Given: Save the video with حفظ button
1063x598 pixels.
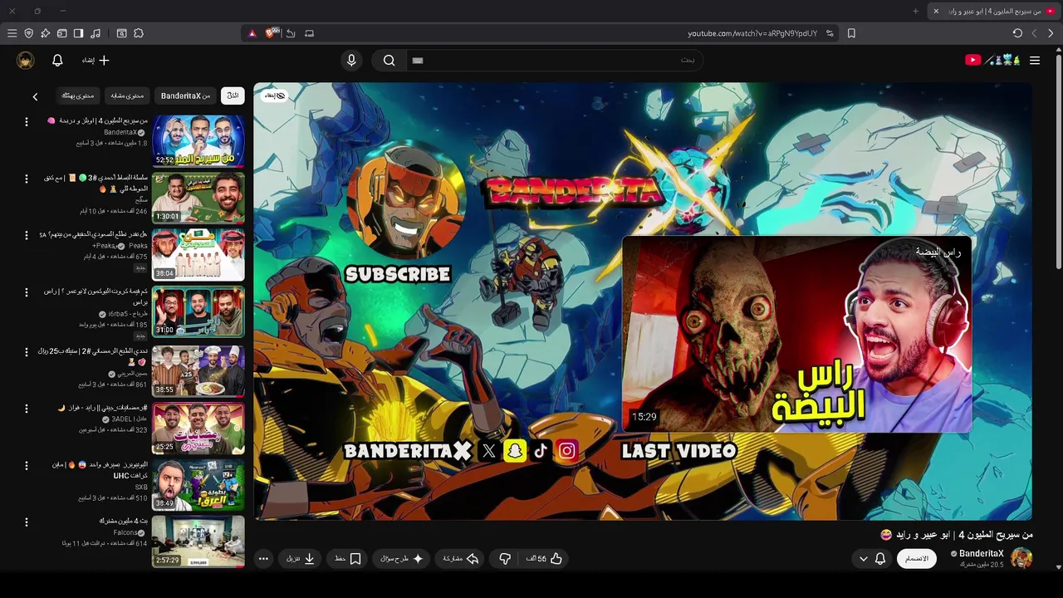Looking at the screenshot, I should [x=348, y=559].
